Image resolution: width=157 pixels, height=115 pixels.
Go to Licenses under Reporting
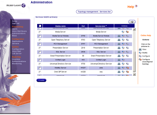coord(16,59)
